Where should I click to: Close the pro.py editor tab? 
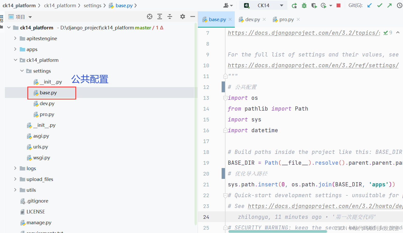(298, 19)
